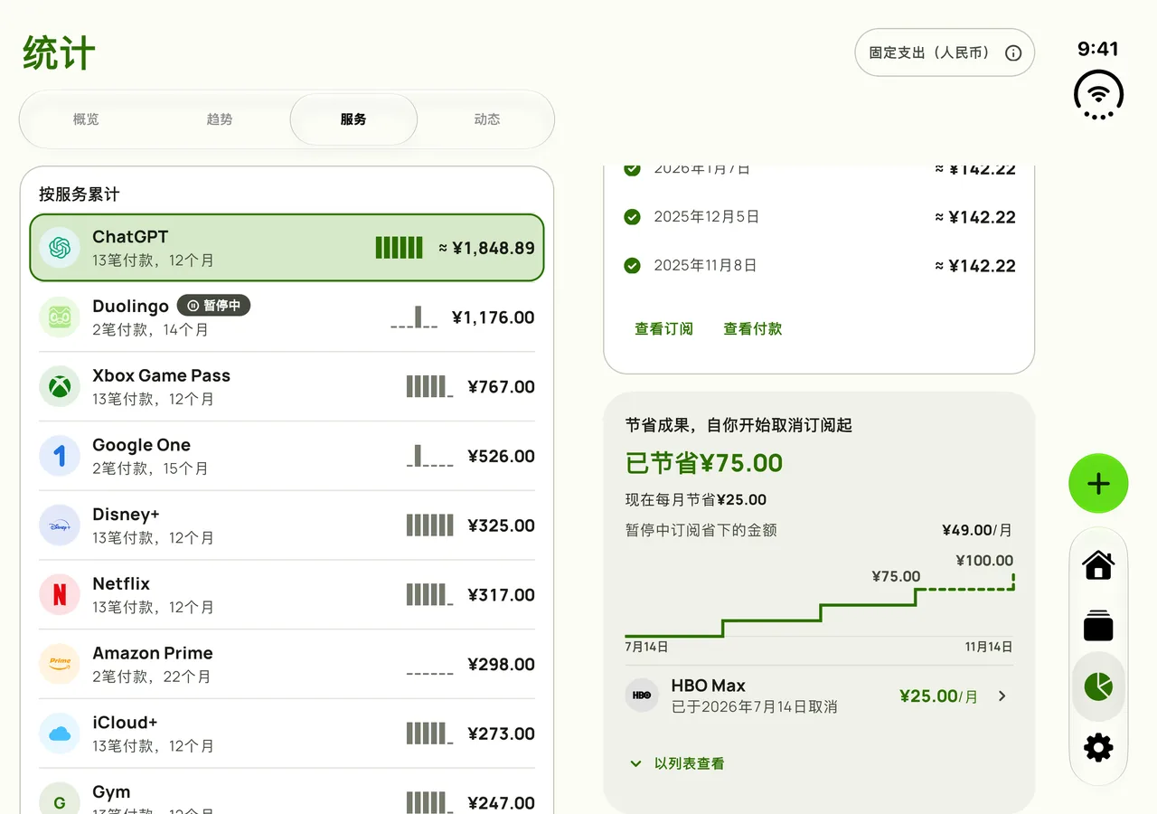
Task: Click the green plus add button
Action: tap(1098, 484)
